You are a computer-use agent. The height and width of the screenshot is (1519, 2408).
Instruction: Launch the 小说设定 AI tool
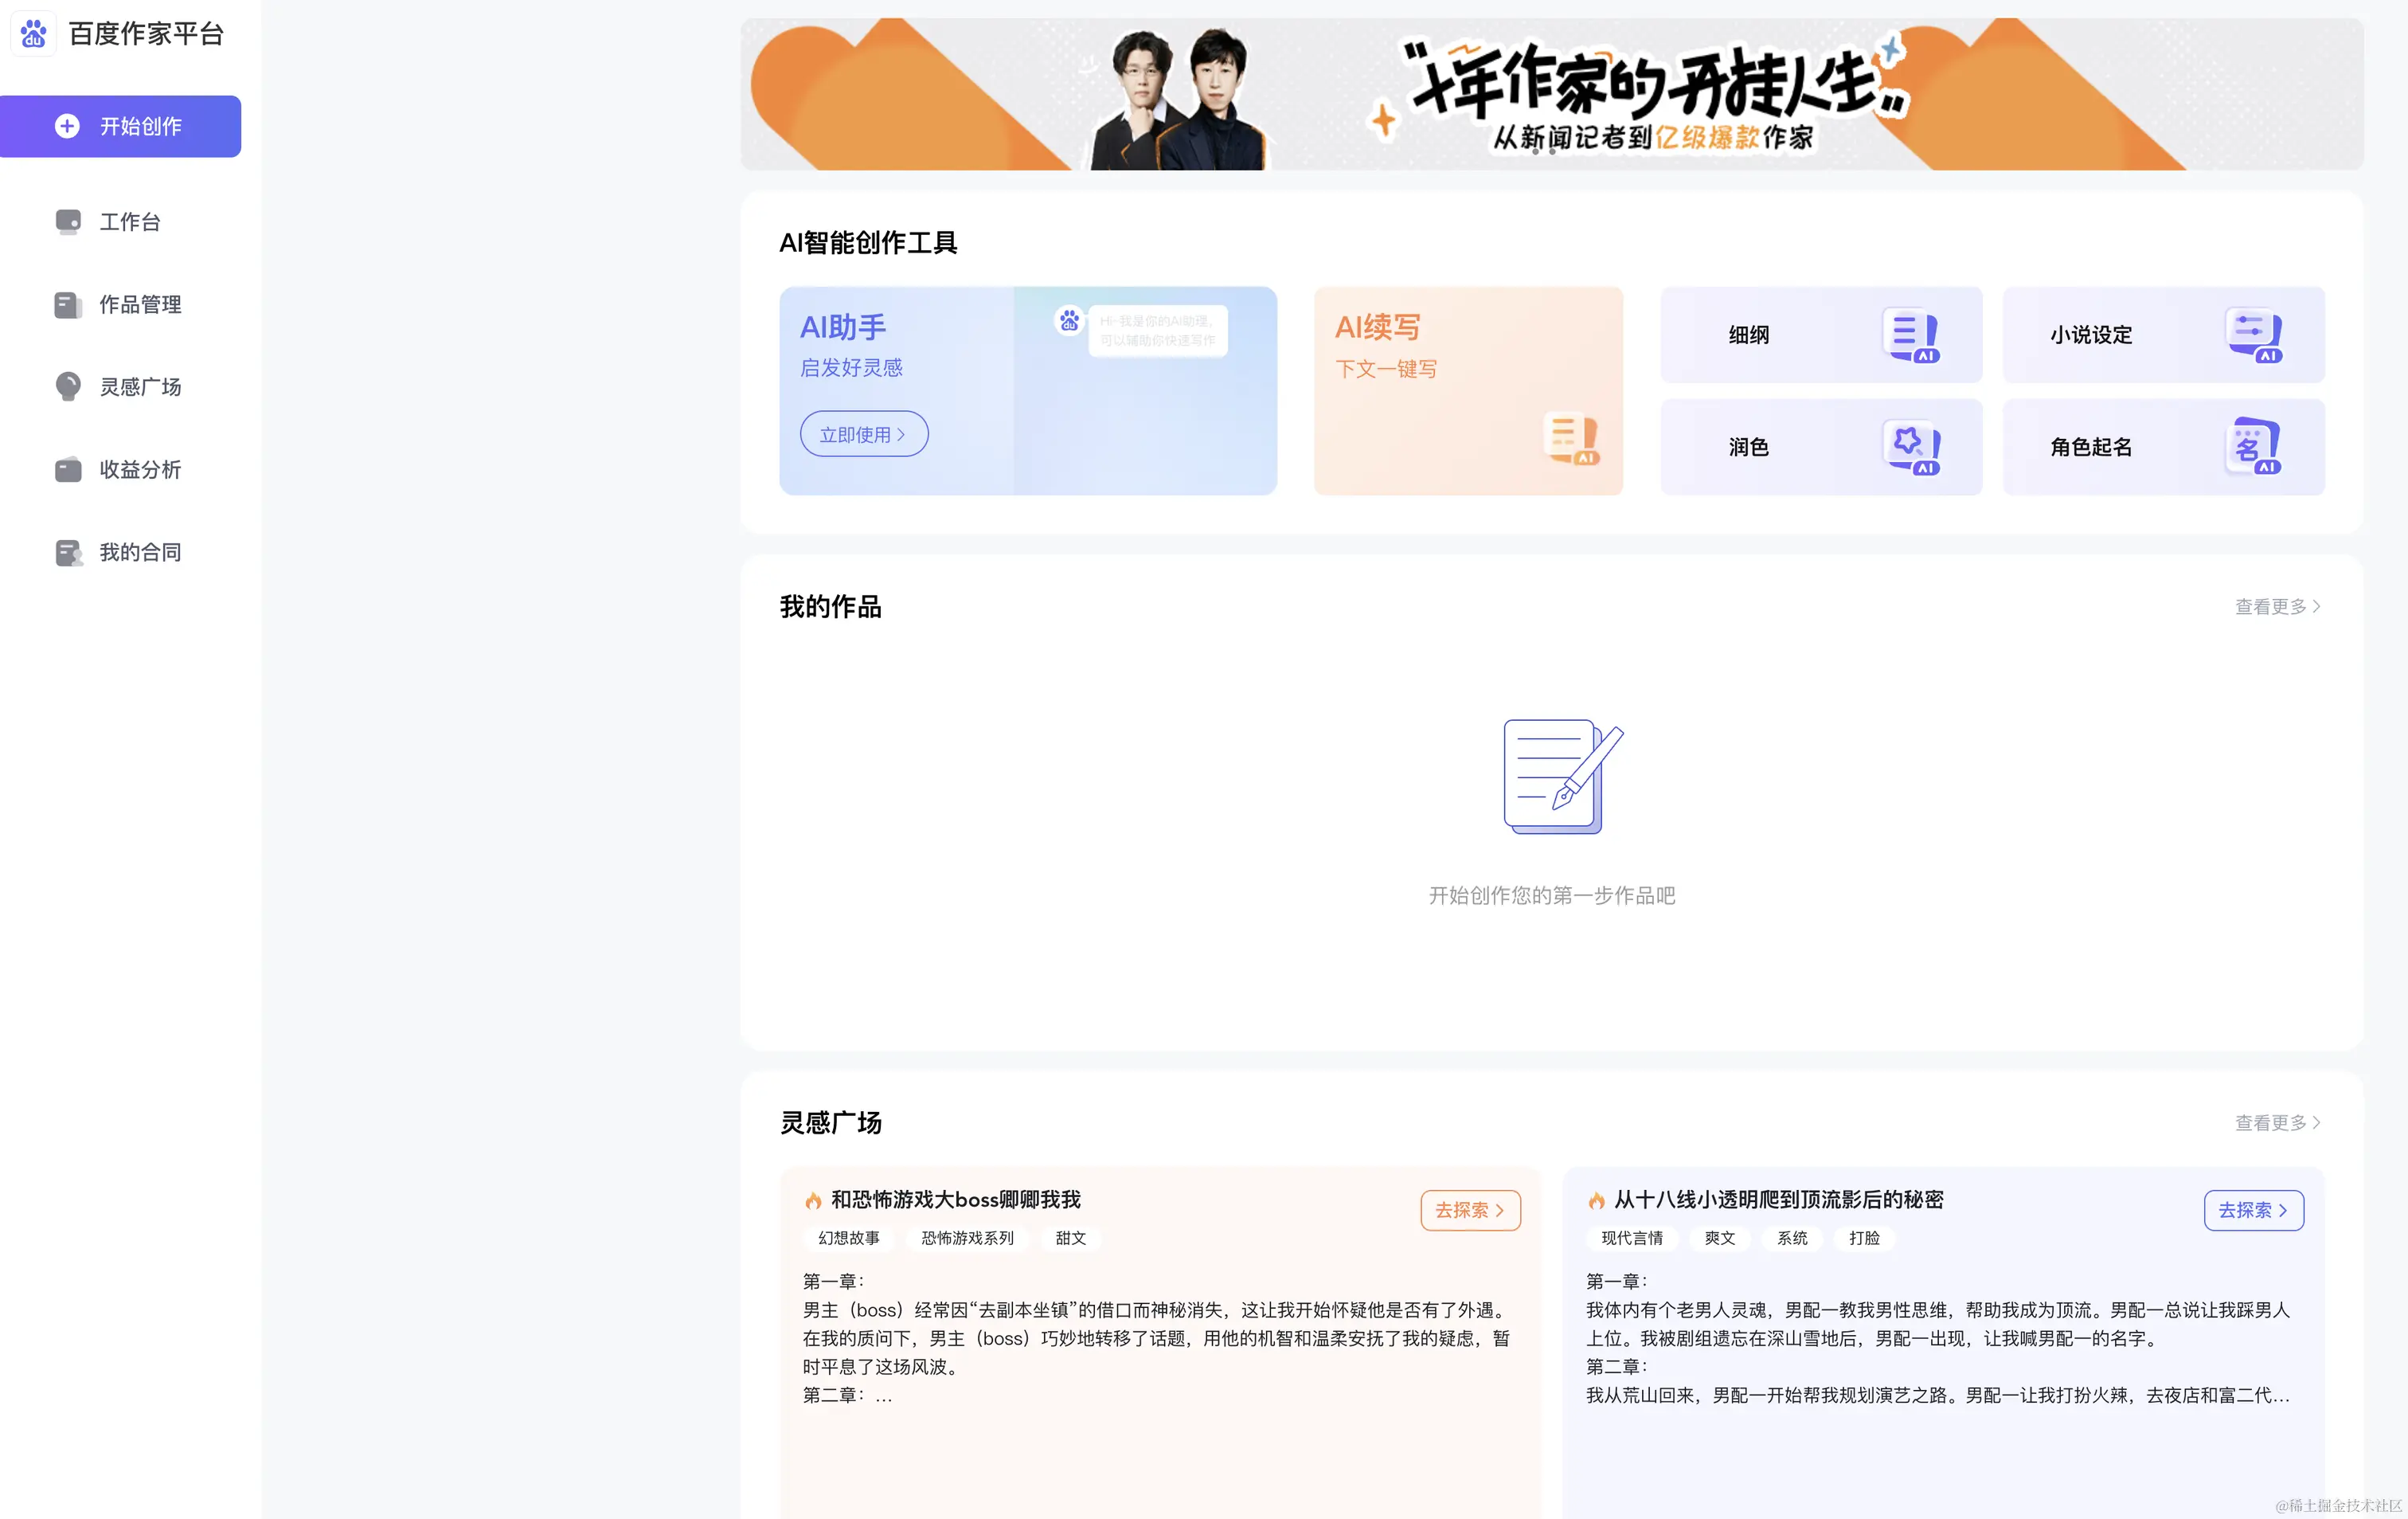pyautogui.click(x=2163, y=335)
